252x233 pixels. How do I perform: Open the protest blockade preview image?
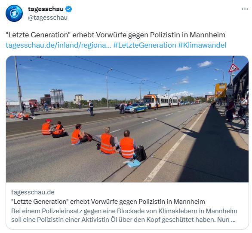pos(127,119)
